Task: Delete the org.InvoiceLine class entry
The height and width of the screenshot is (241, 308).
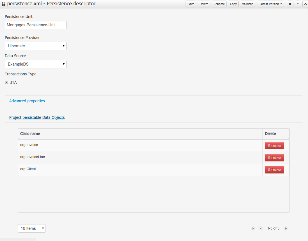Action: point(274,158)
